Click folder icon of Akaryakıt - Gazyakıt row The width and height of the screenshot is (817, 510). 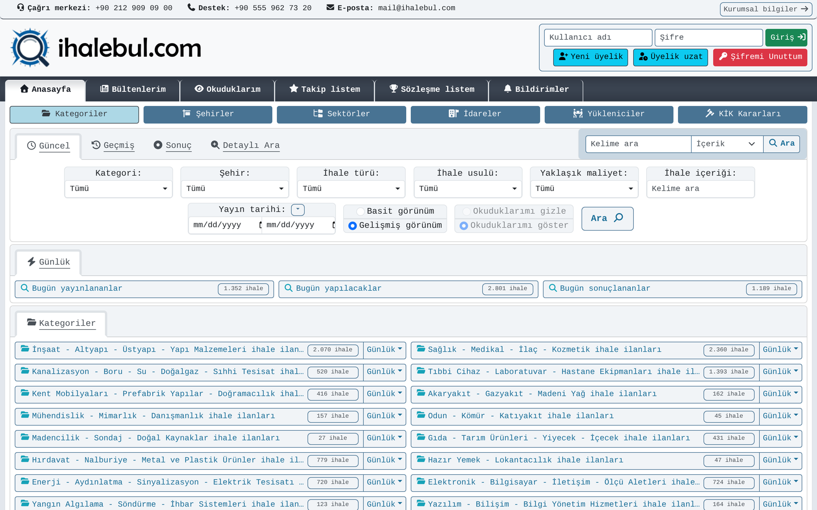tap(421, 393)
